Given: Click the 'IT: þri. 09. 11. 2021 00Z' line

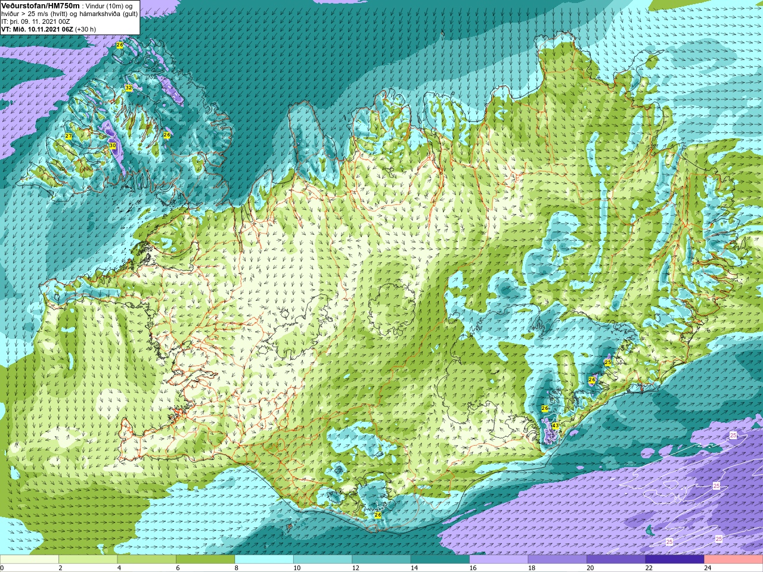Looking at the screenshot, I should click(x=35, y=21).
